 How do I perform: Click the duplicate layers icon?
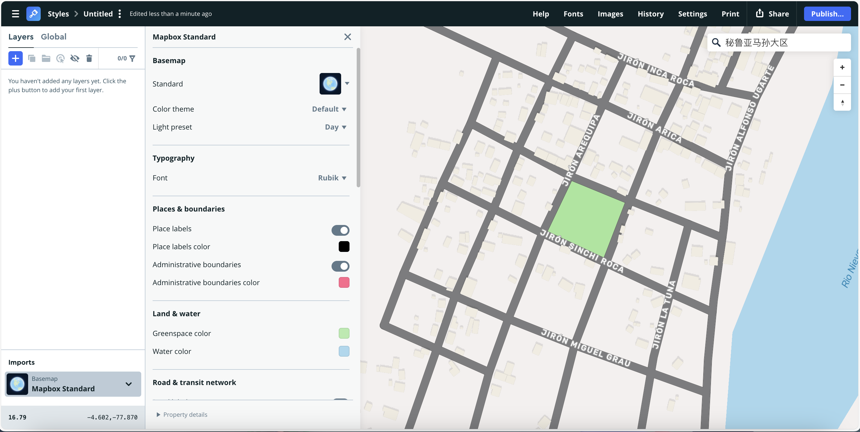pos(32,58)
